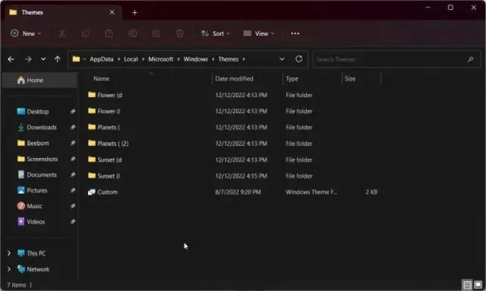Open a new tab with plus button
486x291 pixels.
(x=134, y=12)
